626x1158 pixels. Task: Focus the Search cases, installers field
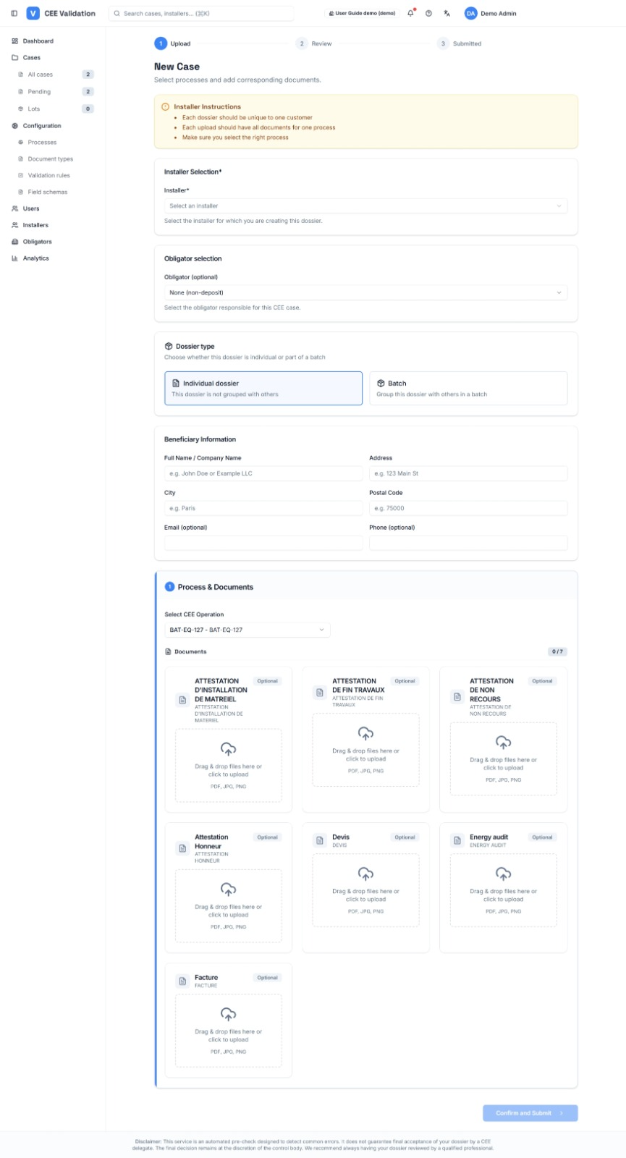(x=201, y=13)
